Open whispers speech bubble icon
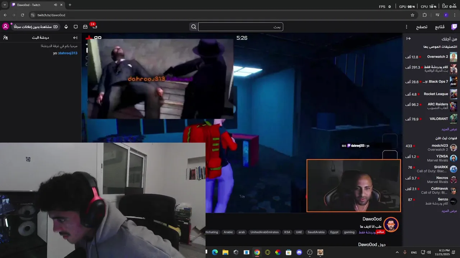This screenshot has height=258, width=460. pyautogui.click(x=75, y=27)
